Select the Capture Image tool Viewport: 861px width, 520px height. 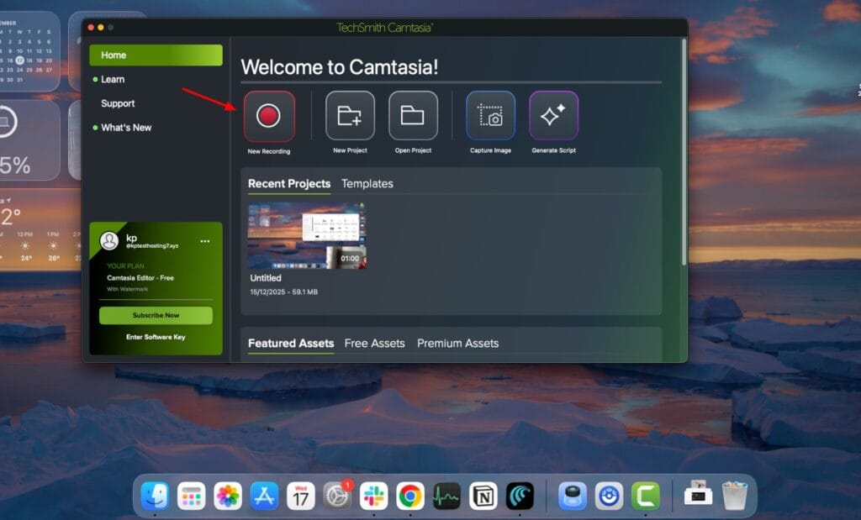click(x=490, y=116)
